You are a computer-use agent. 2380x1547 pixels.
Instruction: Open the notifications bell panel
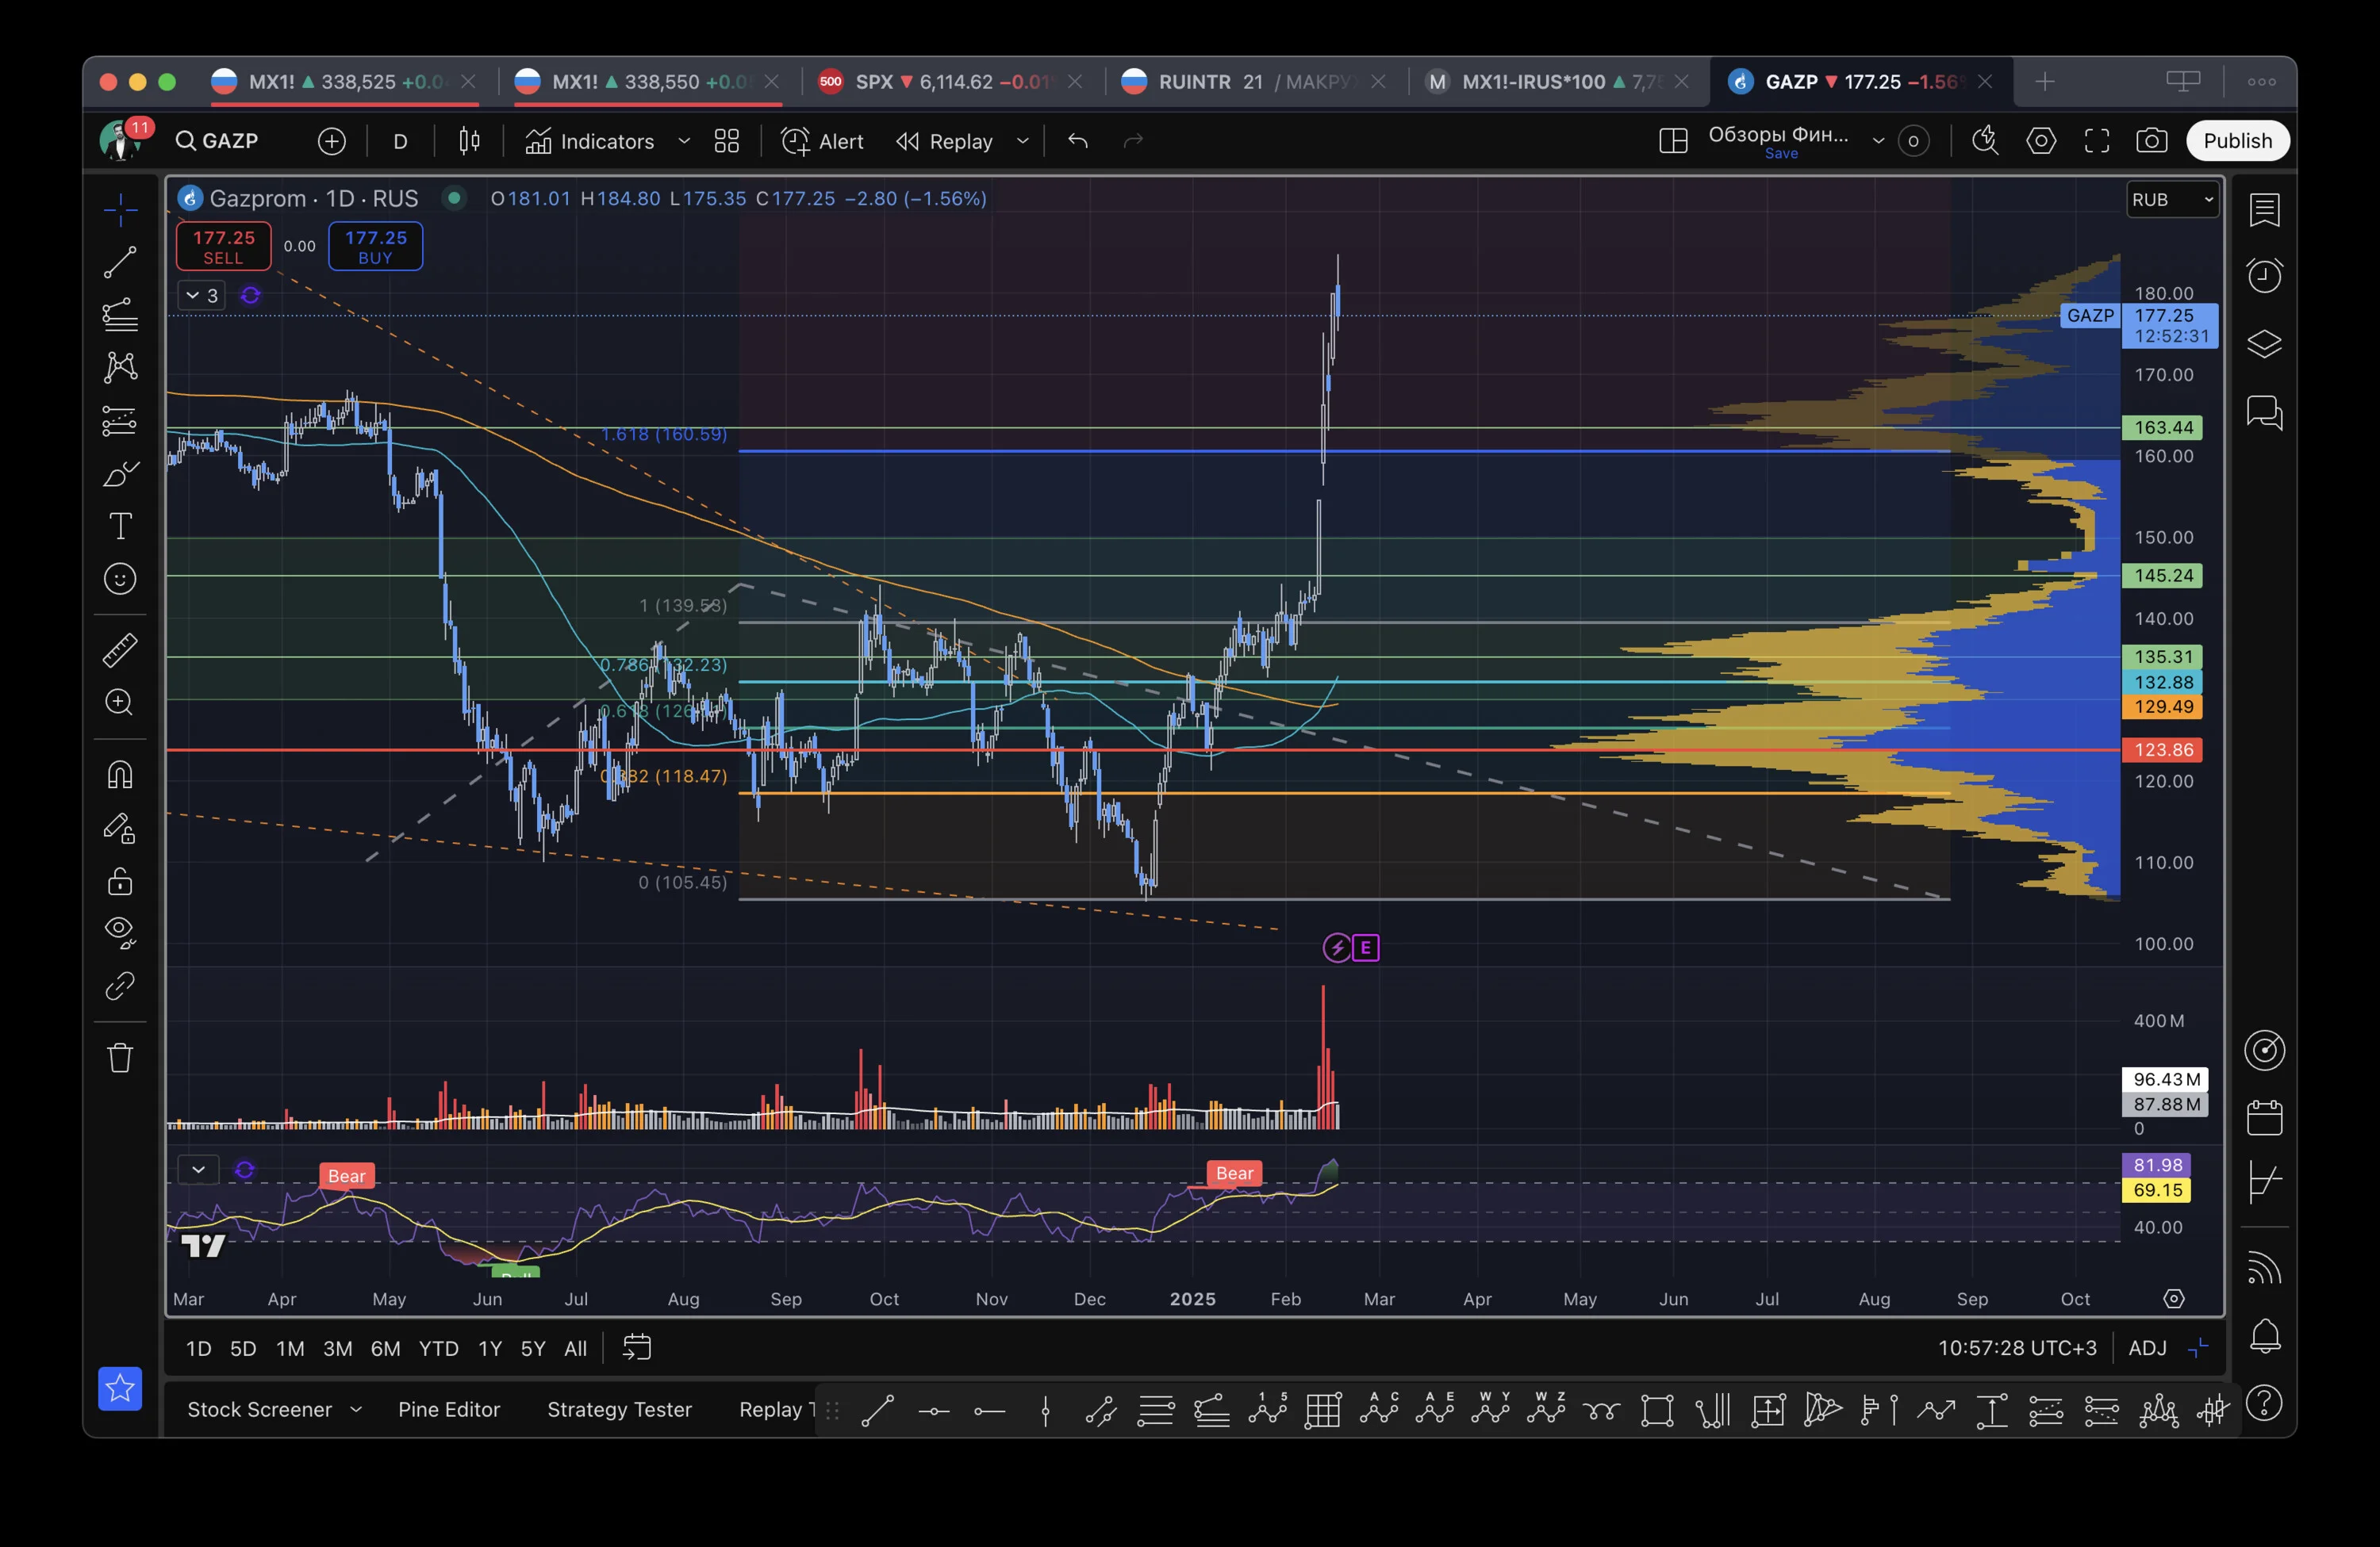[2264, 1336]
